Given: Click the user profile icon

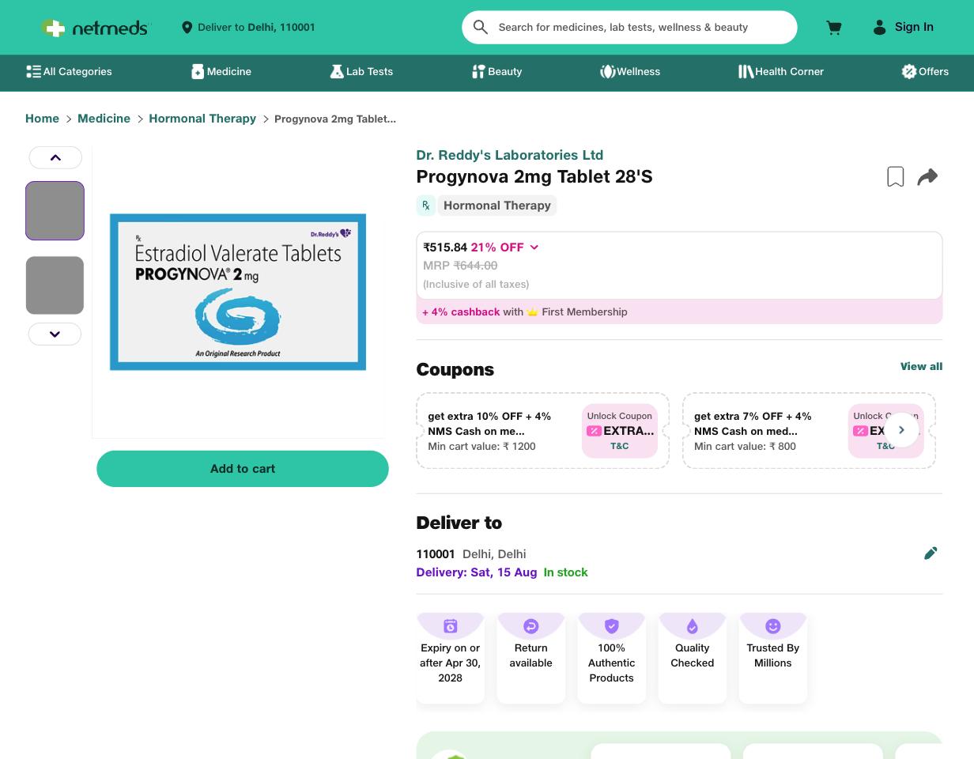Looking at the screenshot, I should (x=879, y=28).
